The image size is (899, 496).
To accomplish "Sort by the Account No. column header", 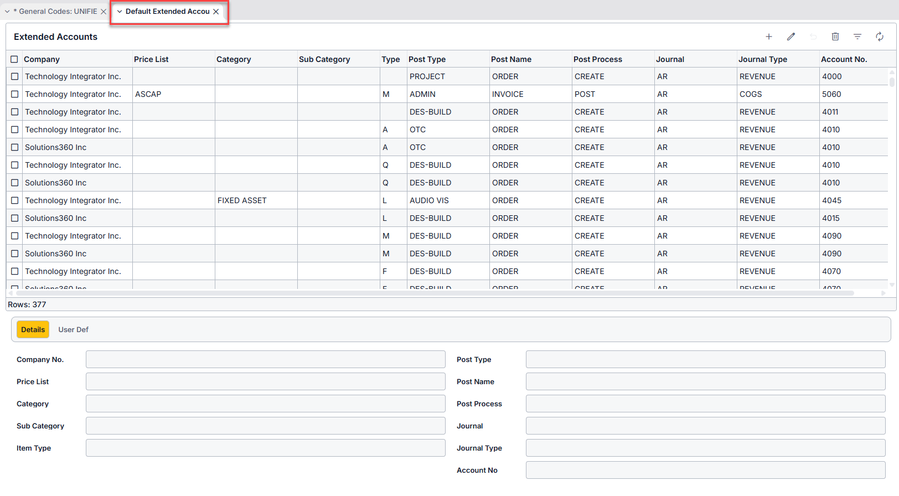I will 844,59.
